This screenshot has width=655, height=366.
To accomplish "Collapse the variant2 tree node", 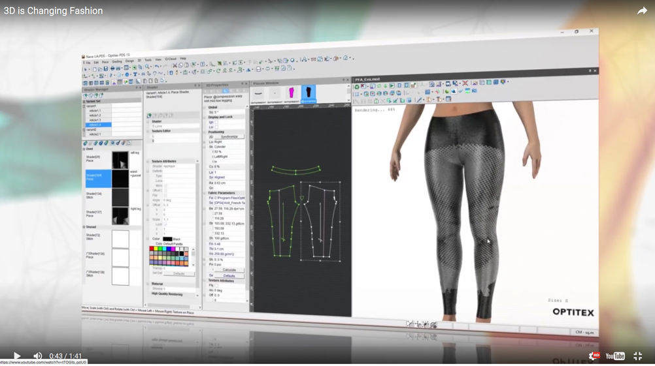I will 84,130.
